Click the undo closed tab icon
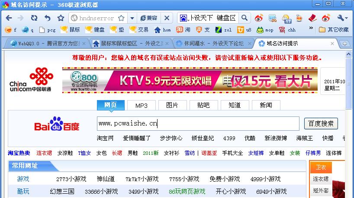 pos(47,18)
